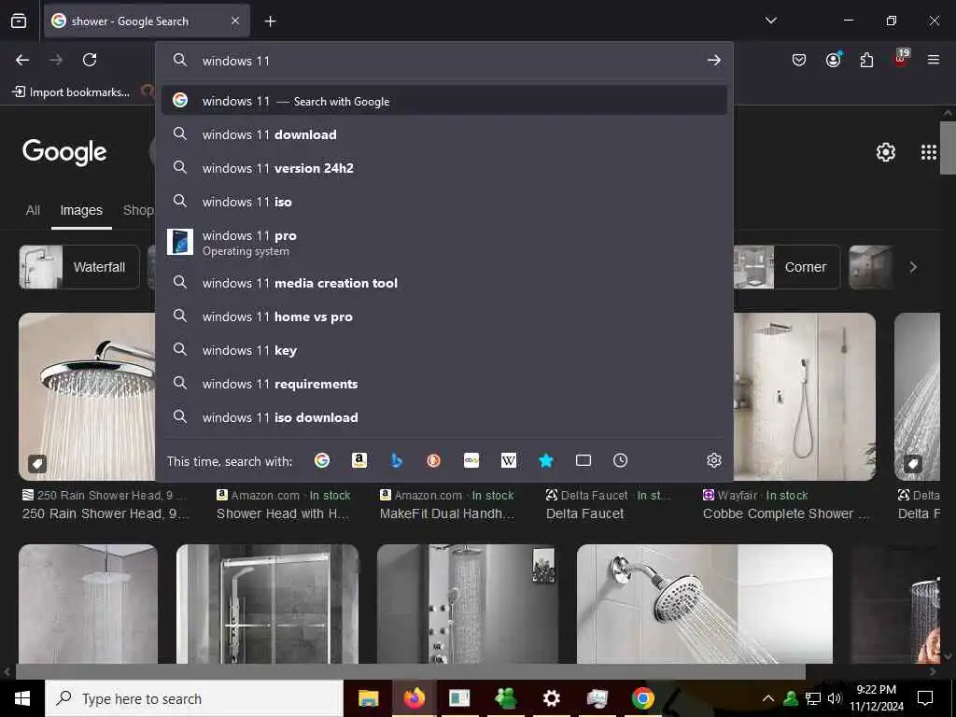Pick the windows 11 iso download suggestion

coord(444,417)
